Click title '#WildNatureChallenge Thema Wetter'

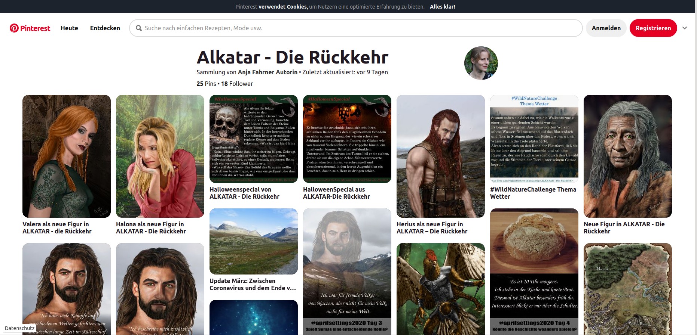533,193
